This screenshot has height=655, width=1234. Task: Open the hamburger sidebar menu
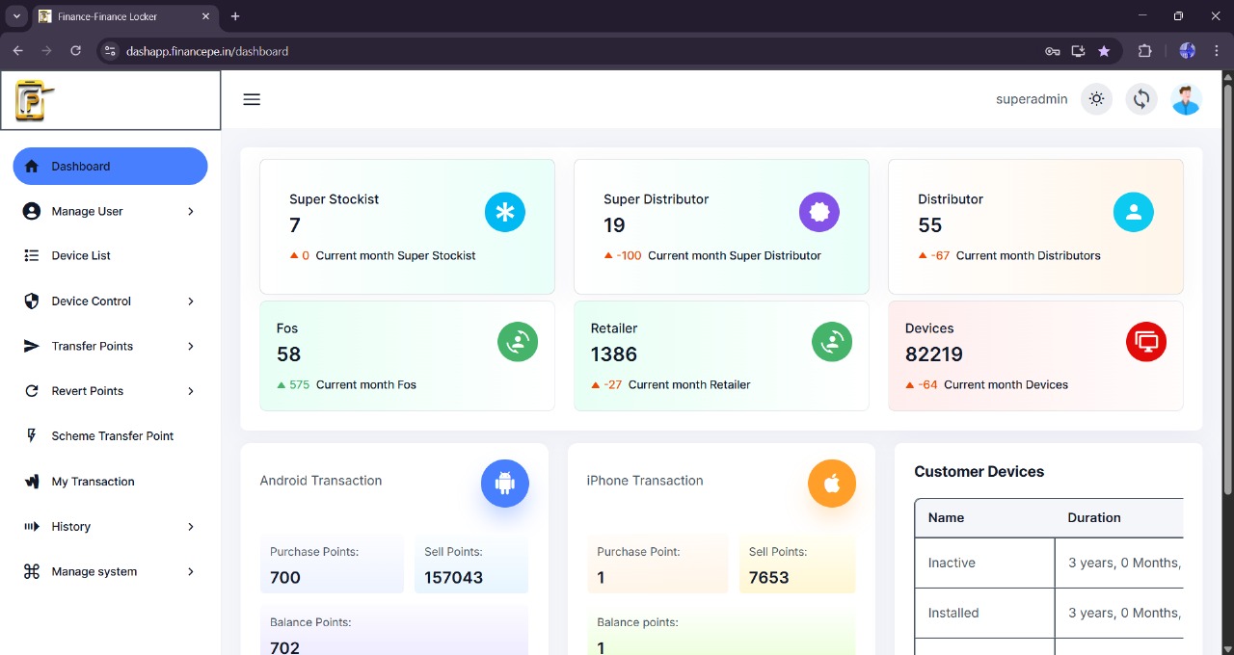(x=252, y=99)
